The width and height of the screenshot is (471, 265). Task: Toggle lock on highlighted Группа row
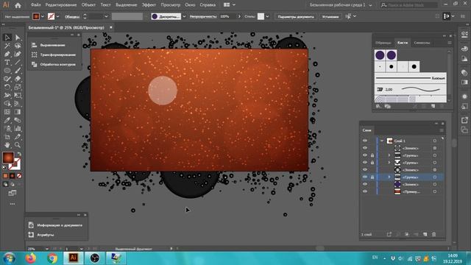point(372,177)
